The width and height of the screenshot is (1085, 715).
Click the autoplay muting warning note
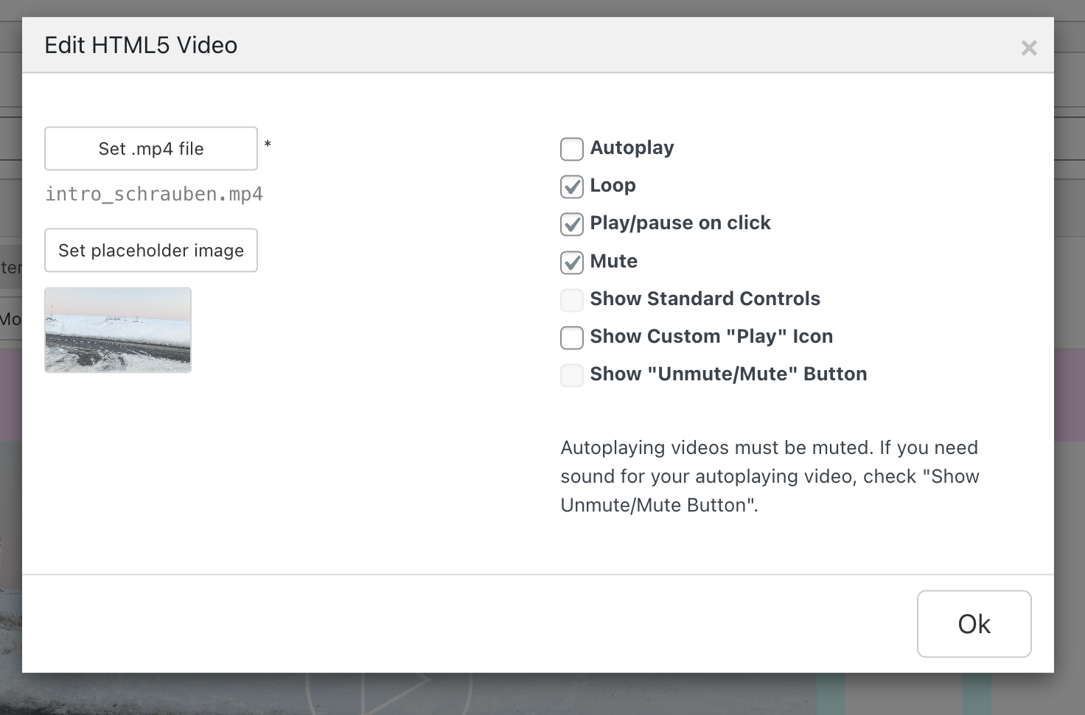coord(770,476)
